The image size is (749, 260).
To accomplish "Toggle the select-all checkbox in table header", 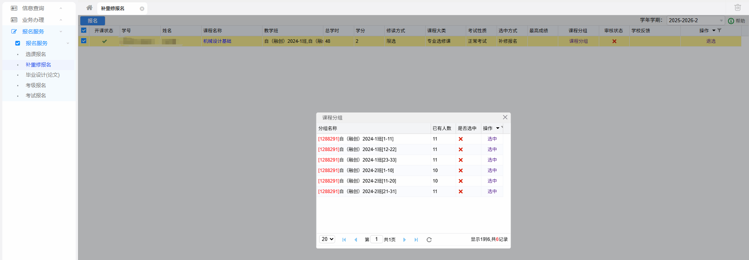I will pyautogui.click(x=83, y=30).
